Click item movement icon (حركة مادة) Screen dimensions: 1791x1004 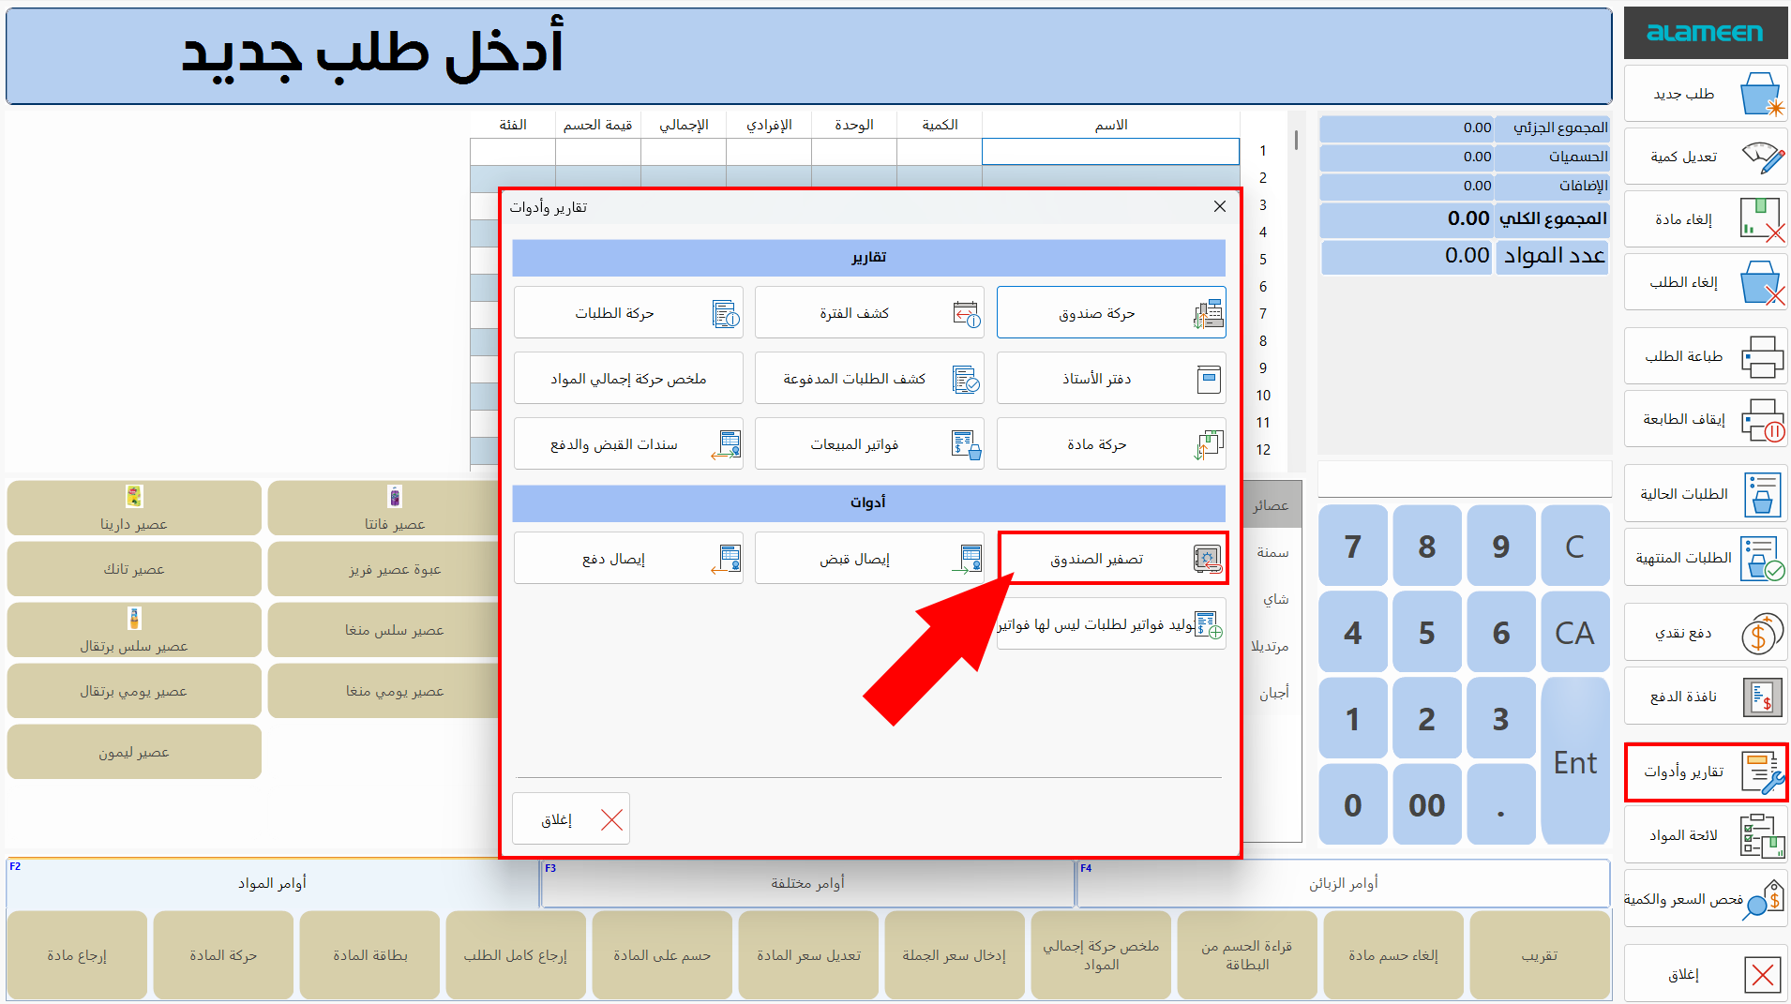[x=1209, y=444]
